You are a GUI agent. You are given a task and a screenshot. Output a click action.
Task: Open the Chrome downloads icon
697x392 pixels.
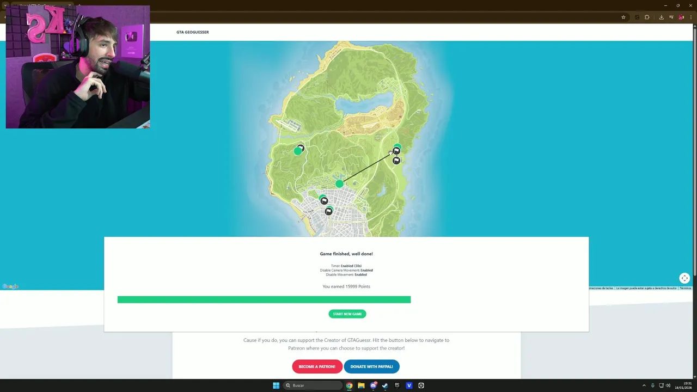pyautogui.click(x=661, y=17)
